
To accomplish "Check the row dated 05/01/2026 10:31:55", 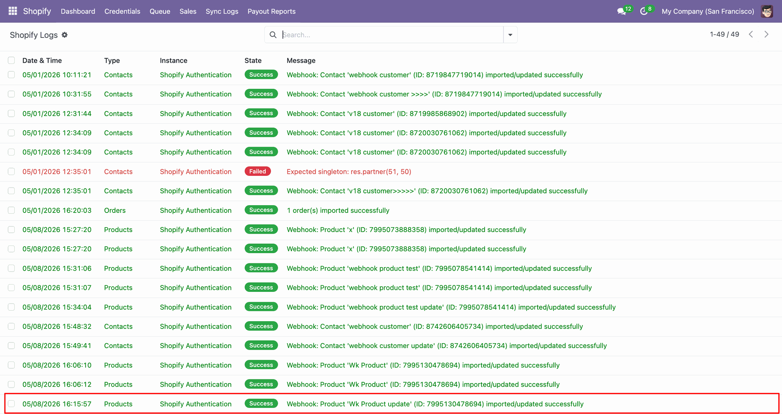I will click(11, 94).
